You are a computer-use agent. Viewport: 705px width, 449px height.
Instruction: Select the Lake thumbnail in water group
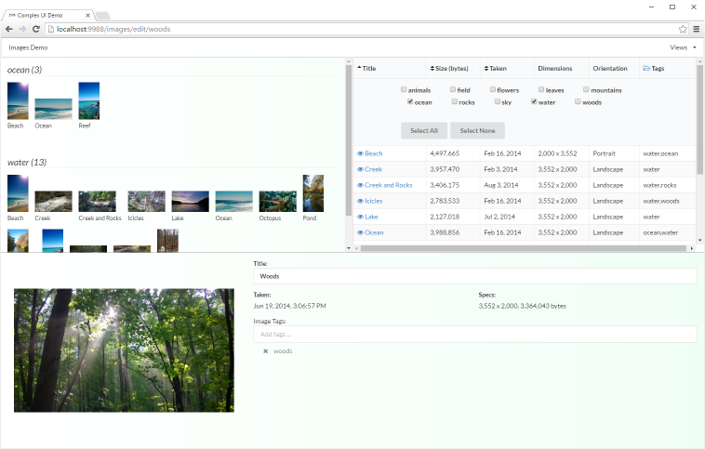pos(190,202)
